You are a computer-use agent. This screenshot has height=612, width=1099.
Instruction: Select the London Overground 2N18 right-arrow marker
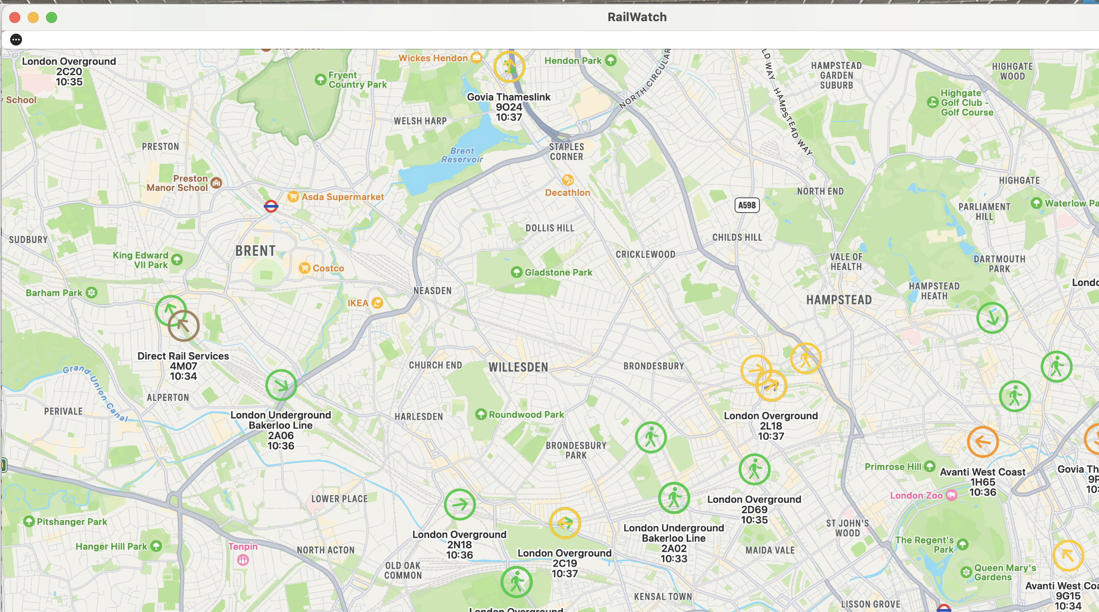pyautogui.click(x=459, y=505)
